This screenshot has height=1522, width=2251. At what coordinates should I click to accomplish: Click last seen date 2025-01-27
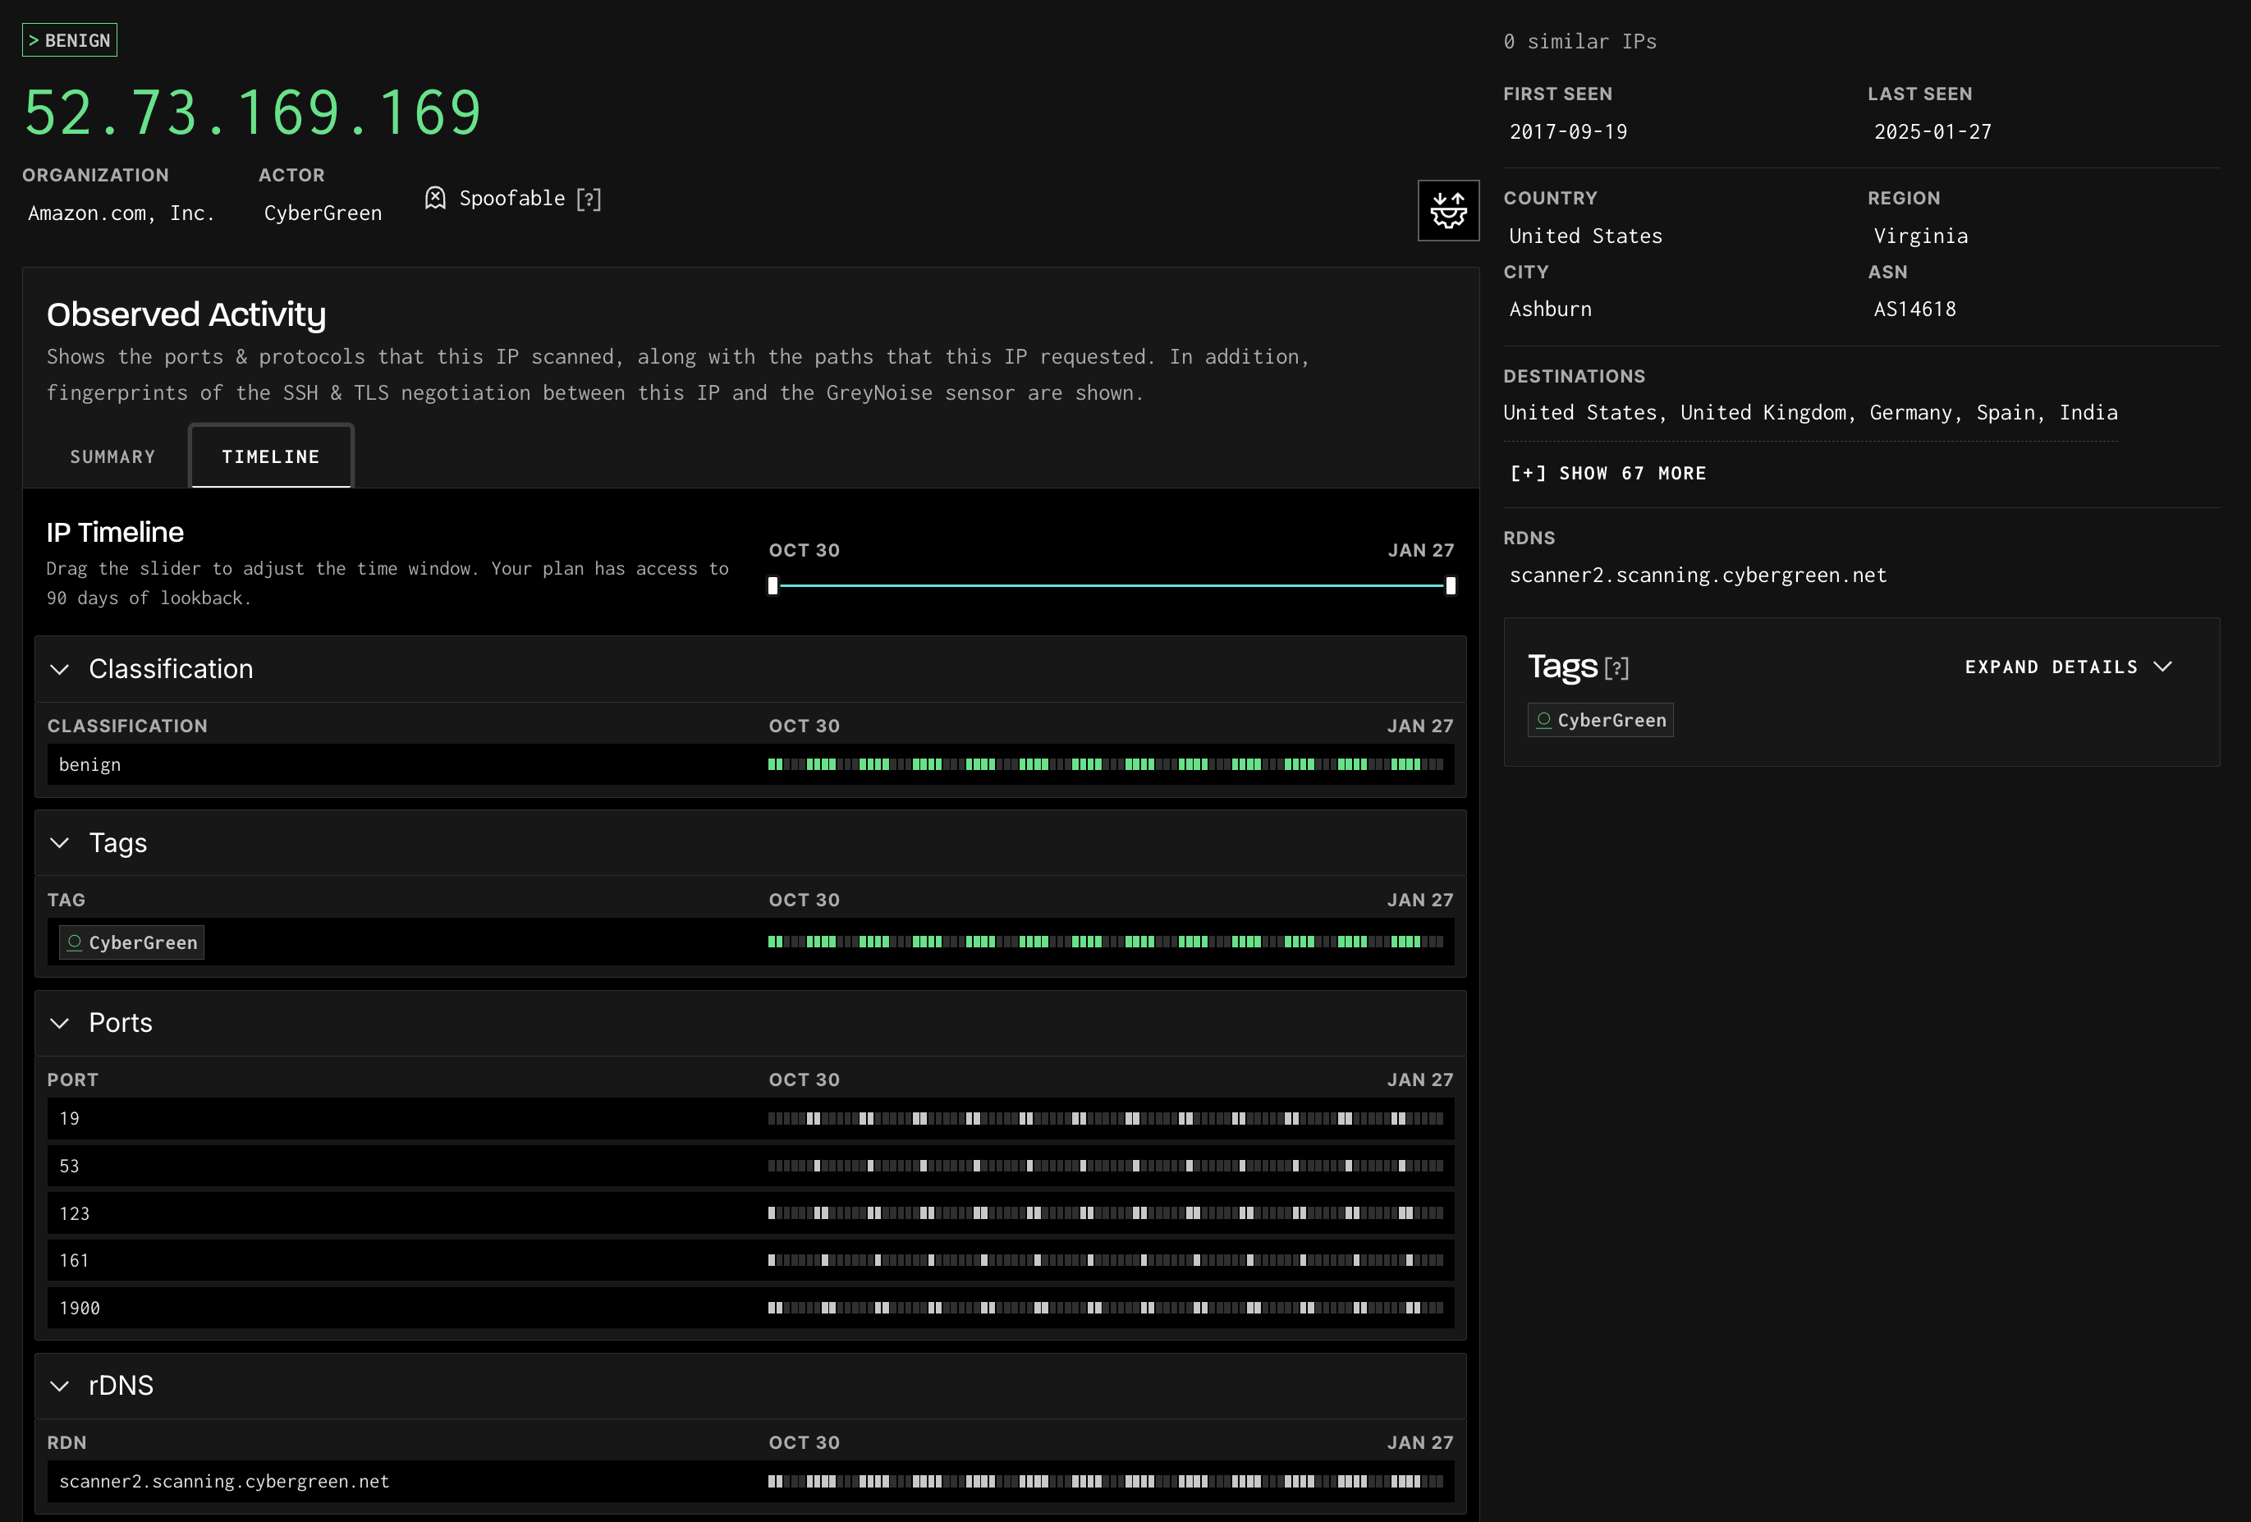click(x=1932, y=131)
